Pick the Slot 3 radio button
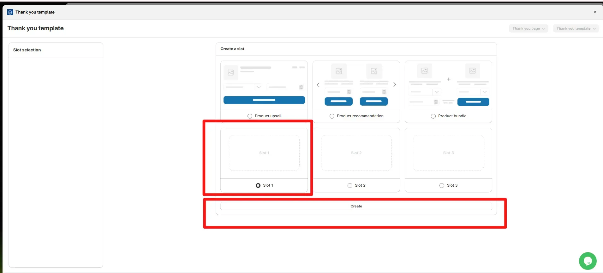603x273 pixels. coord(442,185)
